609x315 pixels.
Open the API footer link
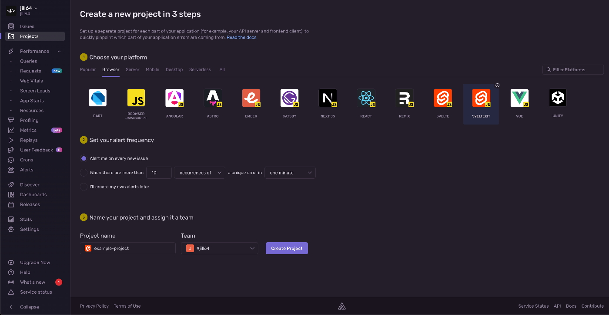click(557, 306)
